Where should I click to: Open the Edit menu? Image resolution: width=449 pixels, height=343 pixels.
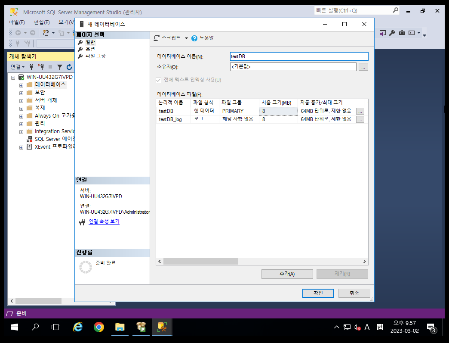click(x=42, y=22)
